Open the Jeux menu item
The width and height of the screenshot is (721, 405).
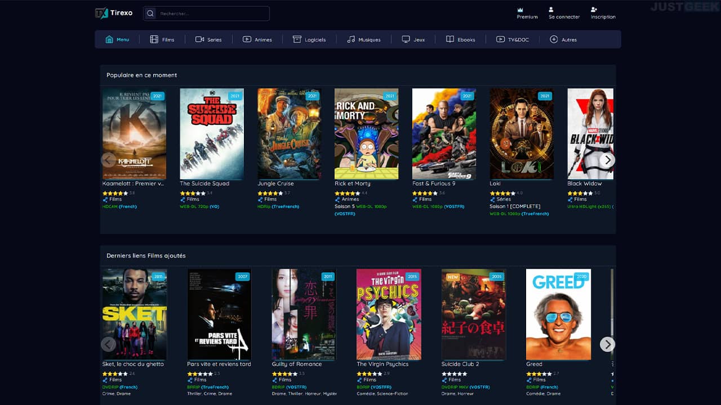tap(413, 39)
